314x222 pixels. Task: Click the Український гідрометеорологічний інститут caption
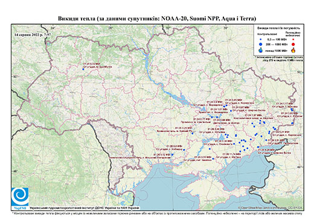(85, 208)
